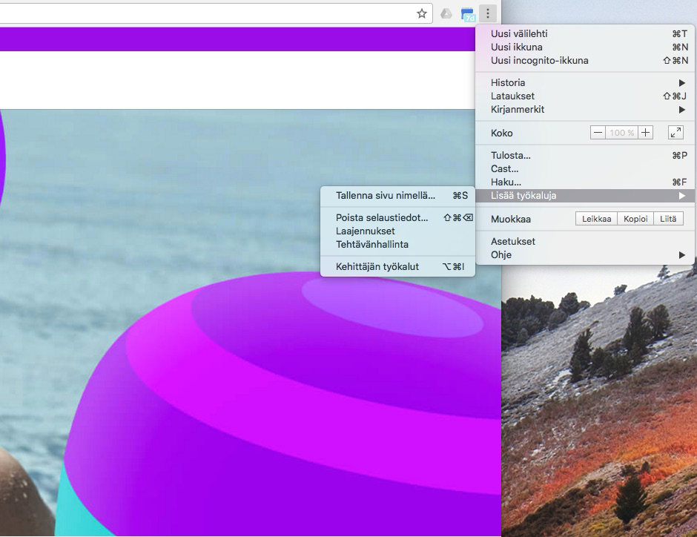Open Haku... to find in page
This screenshot has height=537, width=697.
point(585,182)
